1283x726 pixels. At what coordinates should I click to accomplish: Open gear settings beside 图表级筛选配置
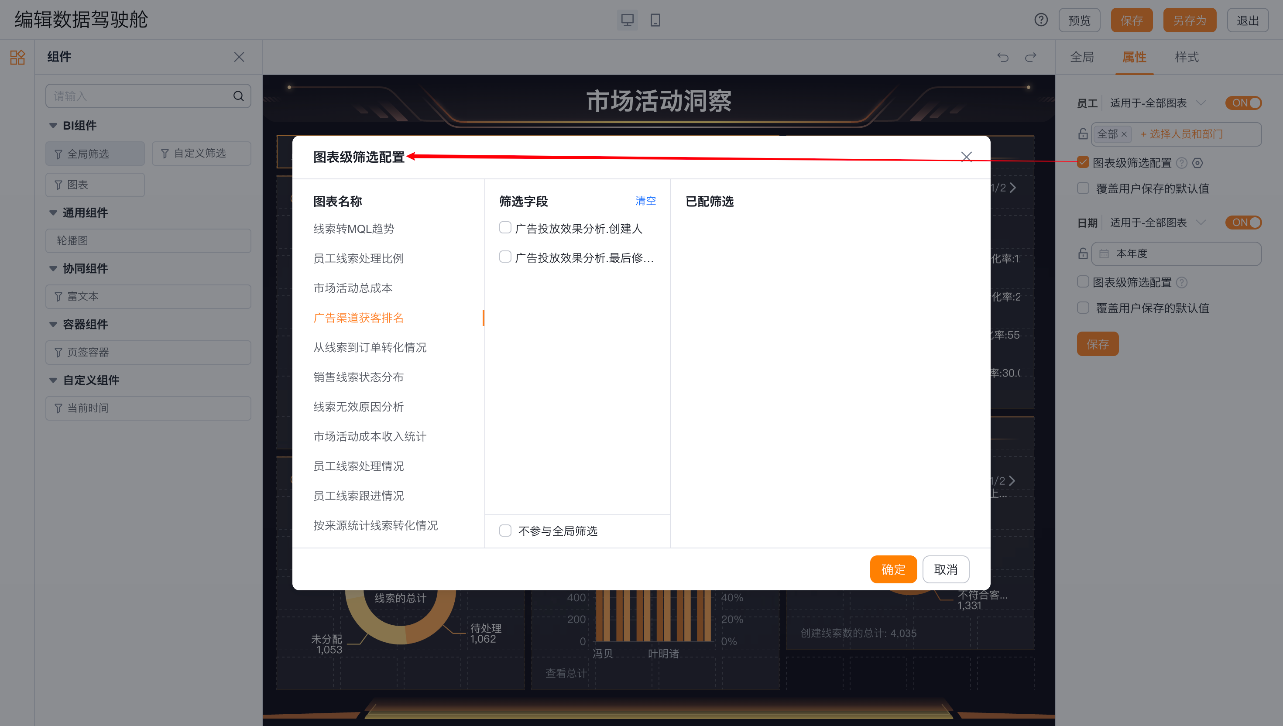coord(1198,163)
